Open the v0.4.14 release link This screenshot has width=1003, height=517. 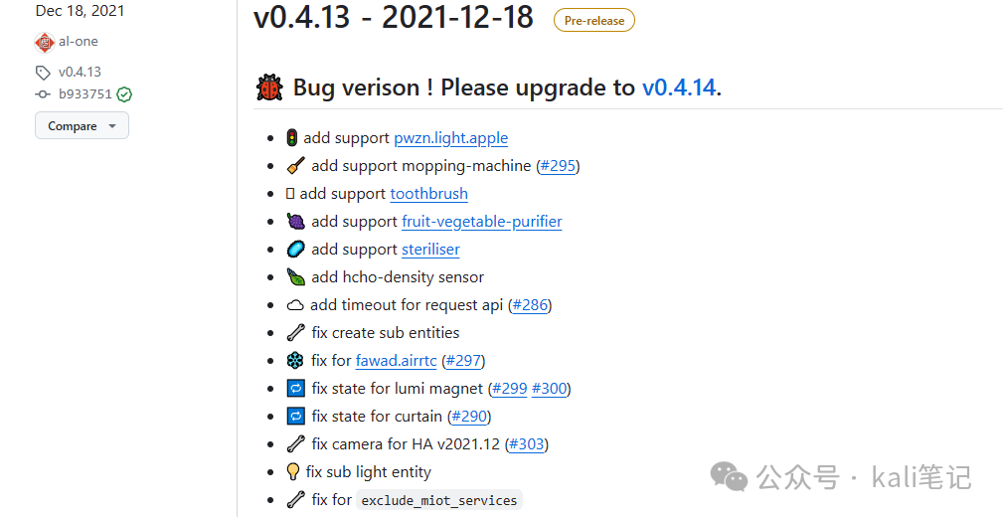click(x=679, y=87)
